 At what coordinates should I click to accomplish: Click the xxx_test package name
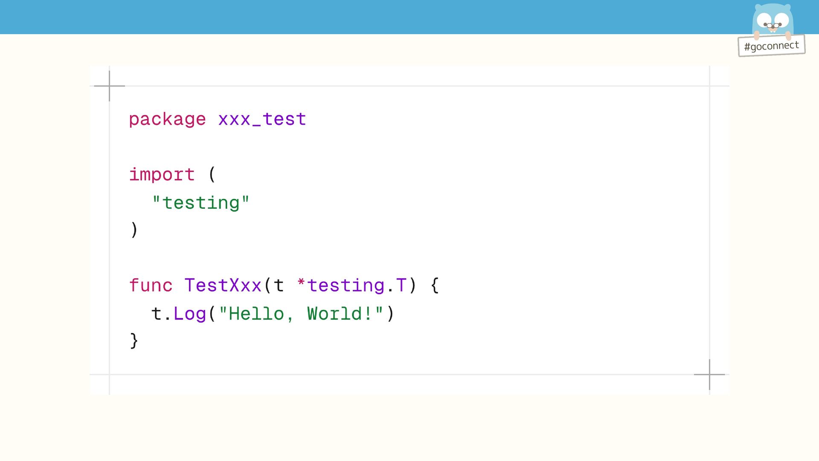pos(262,119)
